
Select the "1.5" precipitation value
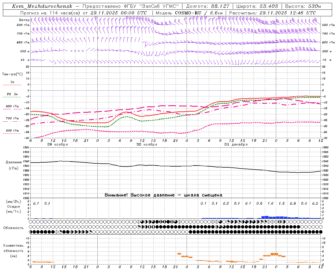coord(282,204)
